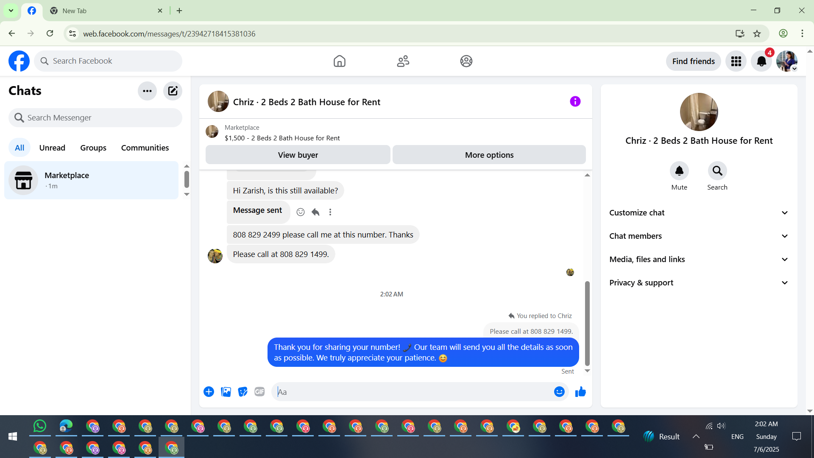814x458 pixels.
Task: Click the More options button
Action: (x=489, y=155)
